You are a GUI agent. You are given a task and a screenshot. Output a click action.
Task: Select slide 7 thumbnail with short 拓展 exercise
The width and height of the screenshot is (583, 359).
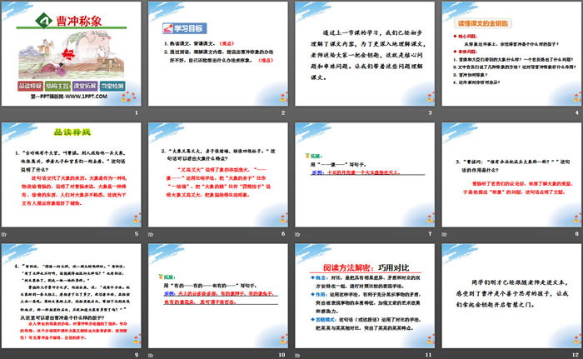point(365,175)
